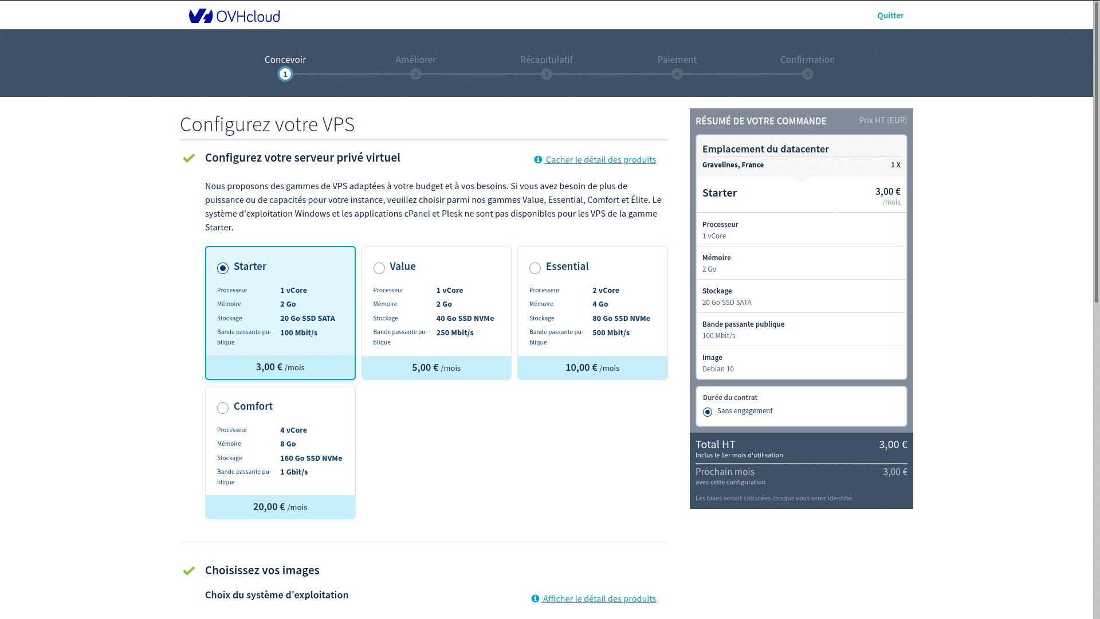Click 160 Go SSD NVMe in Comfort card
Viewport: 1100px width, 619px height.
(x=311, y=459)
